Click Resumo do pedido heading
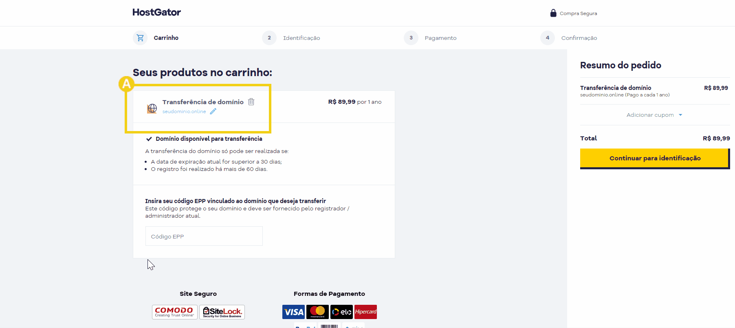 tap(621, 65)
